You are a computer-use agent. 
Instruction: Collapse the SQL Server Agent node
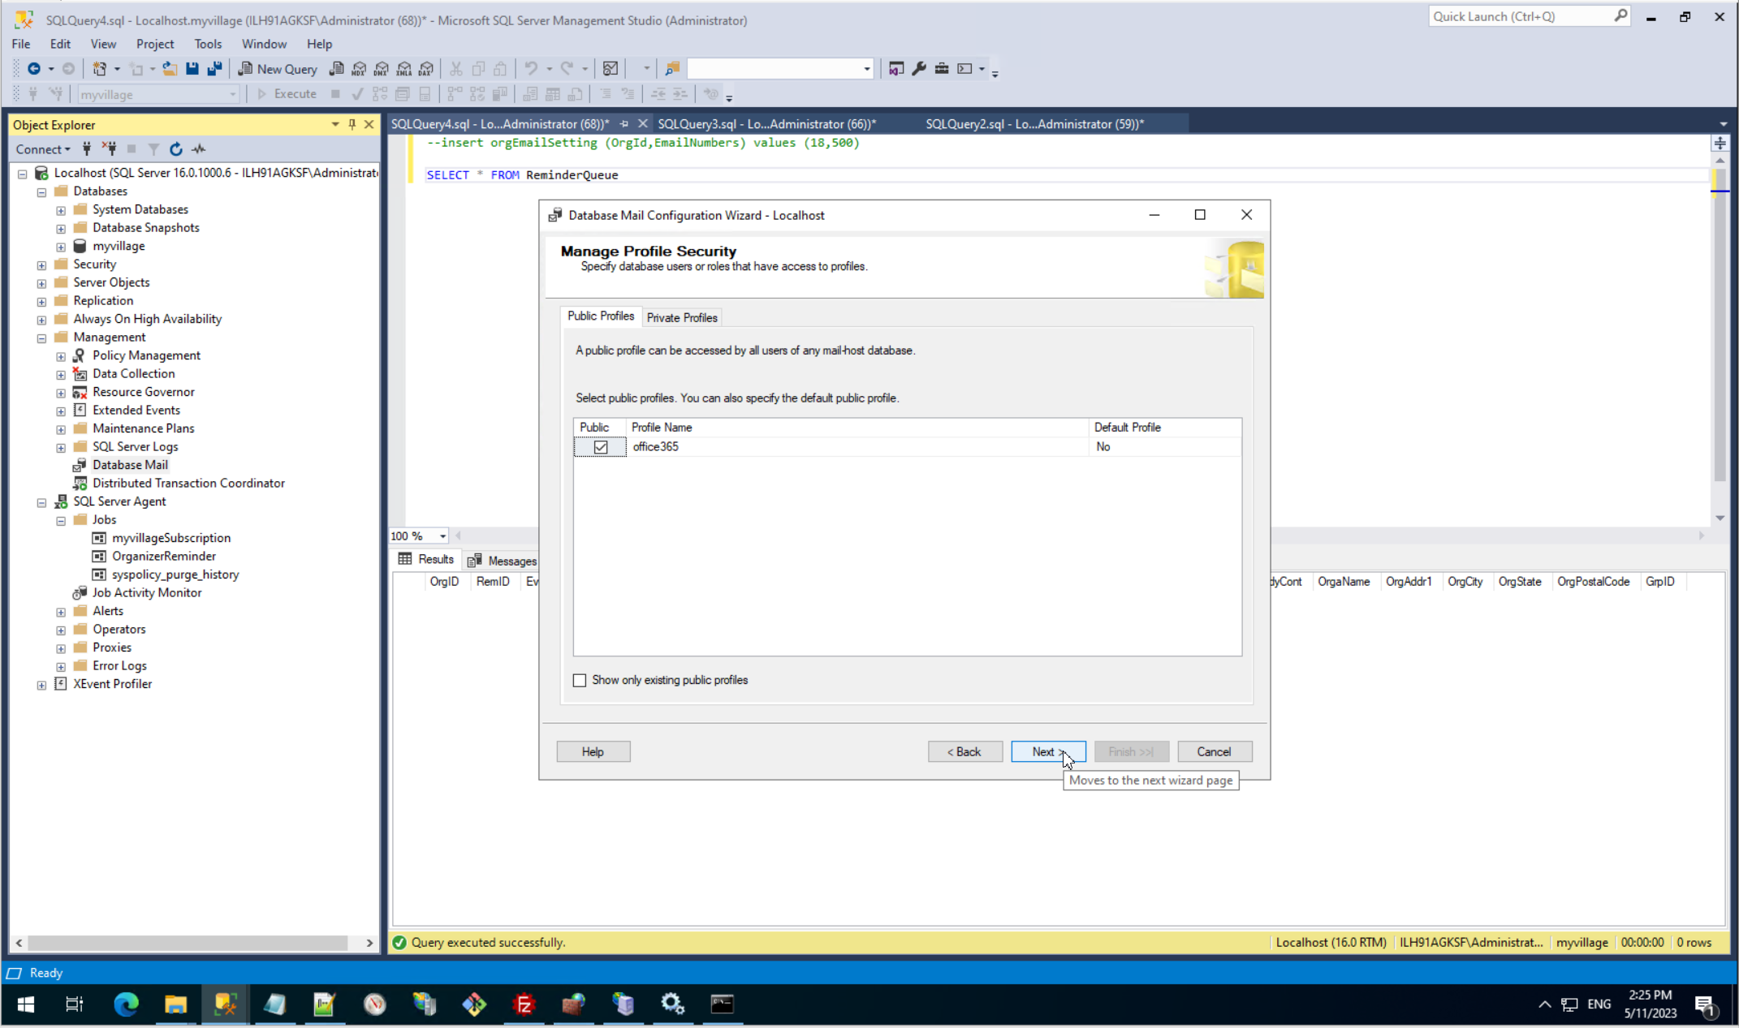pyautogui.click(x=42, y=502)
